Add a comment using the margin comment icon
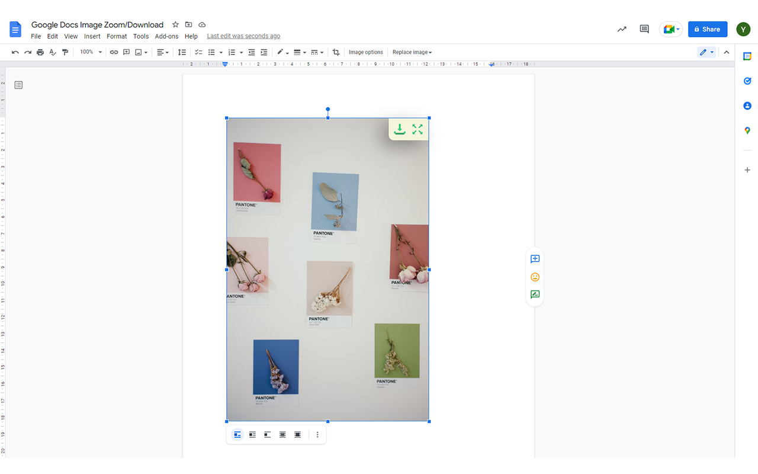This screenshot has width=758, height=474. pos(535,259)
